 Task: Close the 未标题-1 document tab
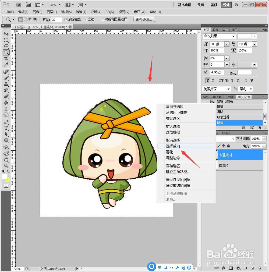pyautogui.click(x=70, y=27)
